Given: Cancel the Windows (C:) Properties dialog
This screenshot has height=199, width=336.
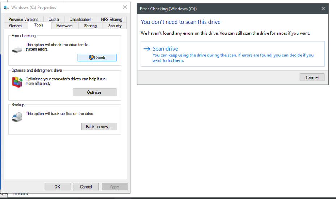Looking at the screenshot, I should click(86, 187).
